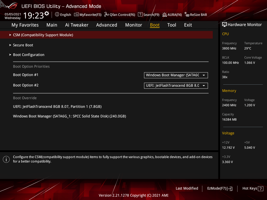Click +5V reading 5.040 V
Screen dimensions: 267x200
point(250,148)
